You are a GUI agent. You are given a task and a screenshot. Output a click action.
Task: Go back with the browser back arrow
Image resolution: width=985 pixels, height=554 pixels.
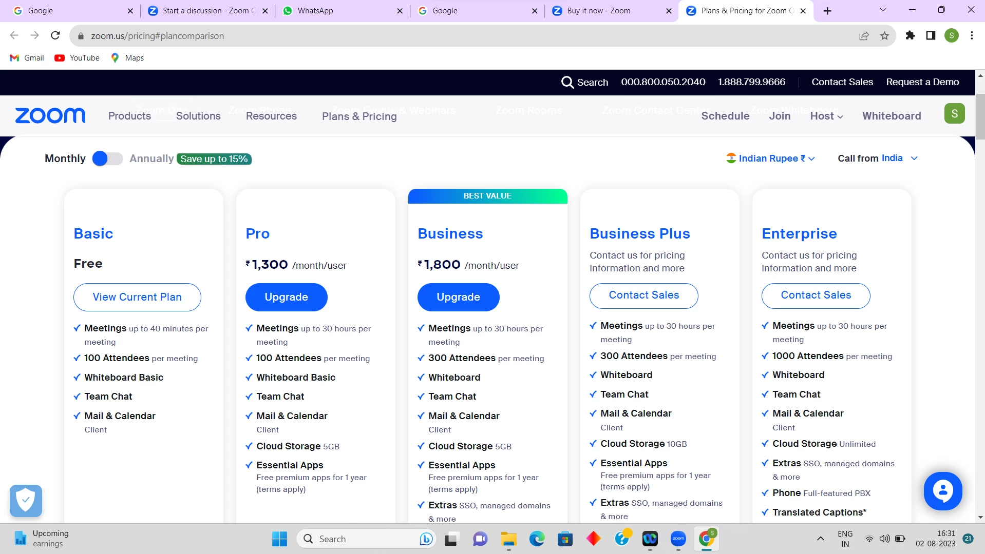[14, 35]
